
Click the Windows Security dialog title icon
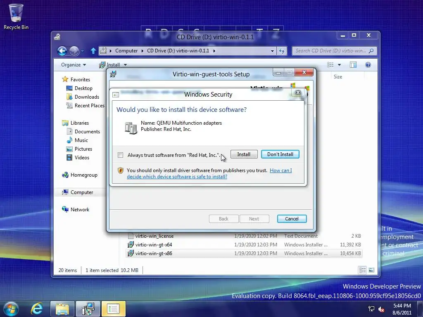[x=116, y=95]
